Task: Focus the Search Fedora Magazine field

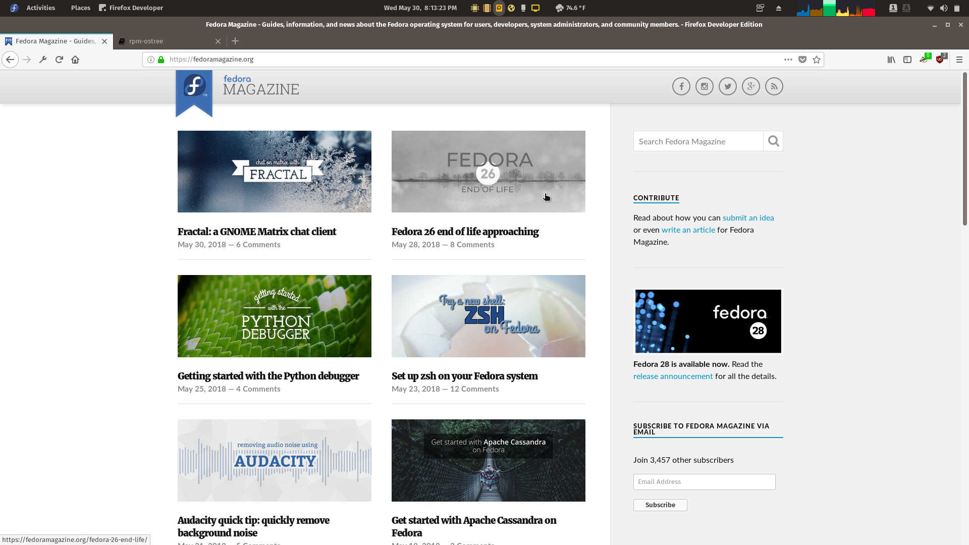Action: [698, 141]
